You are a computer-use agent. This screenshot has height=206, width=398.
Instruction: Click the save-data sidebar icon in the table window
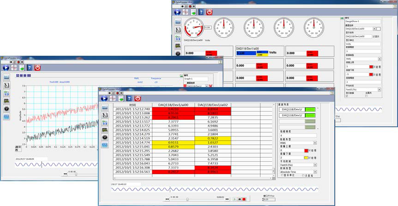pos(105,123)
